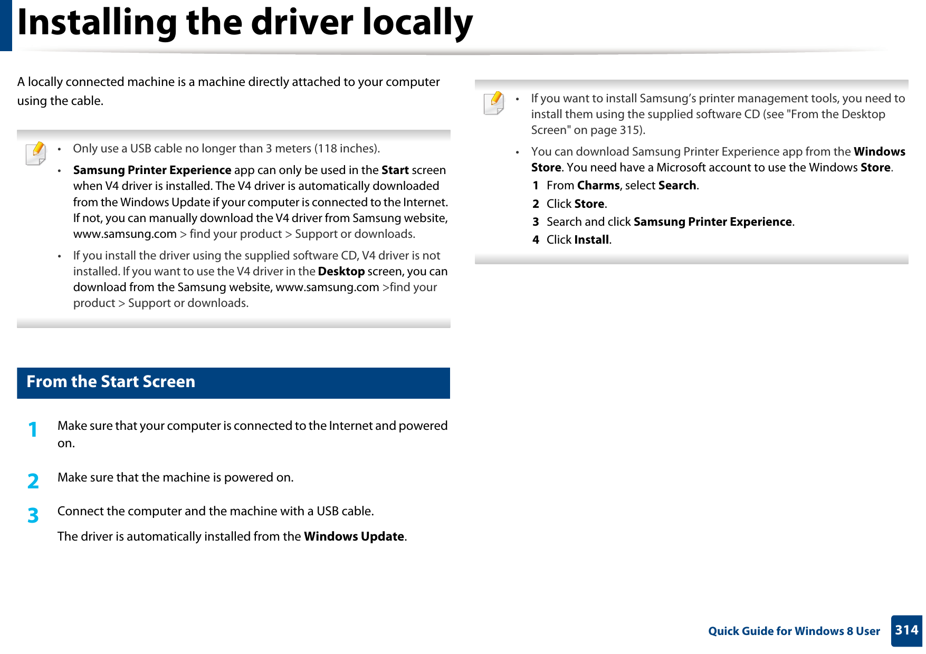The image size is (926, 654).
Task: Select the bold Windows Update text
Action: (x=354, y=536)
